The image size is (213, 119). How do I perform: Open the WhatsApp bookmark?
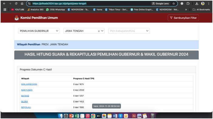point(56,10)
